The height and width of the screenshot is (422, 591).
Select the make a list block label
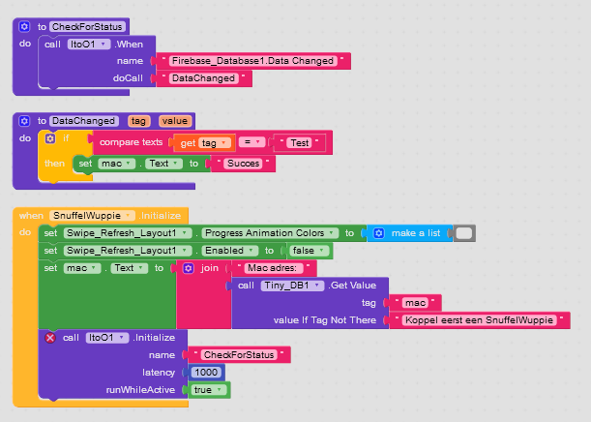pyautogui.click(x=416, y=233)
